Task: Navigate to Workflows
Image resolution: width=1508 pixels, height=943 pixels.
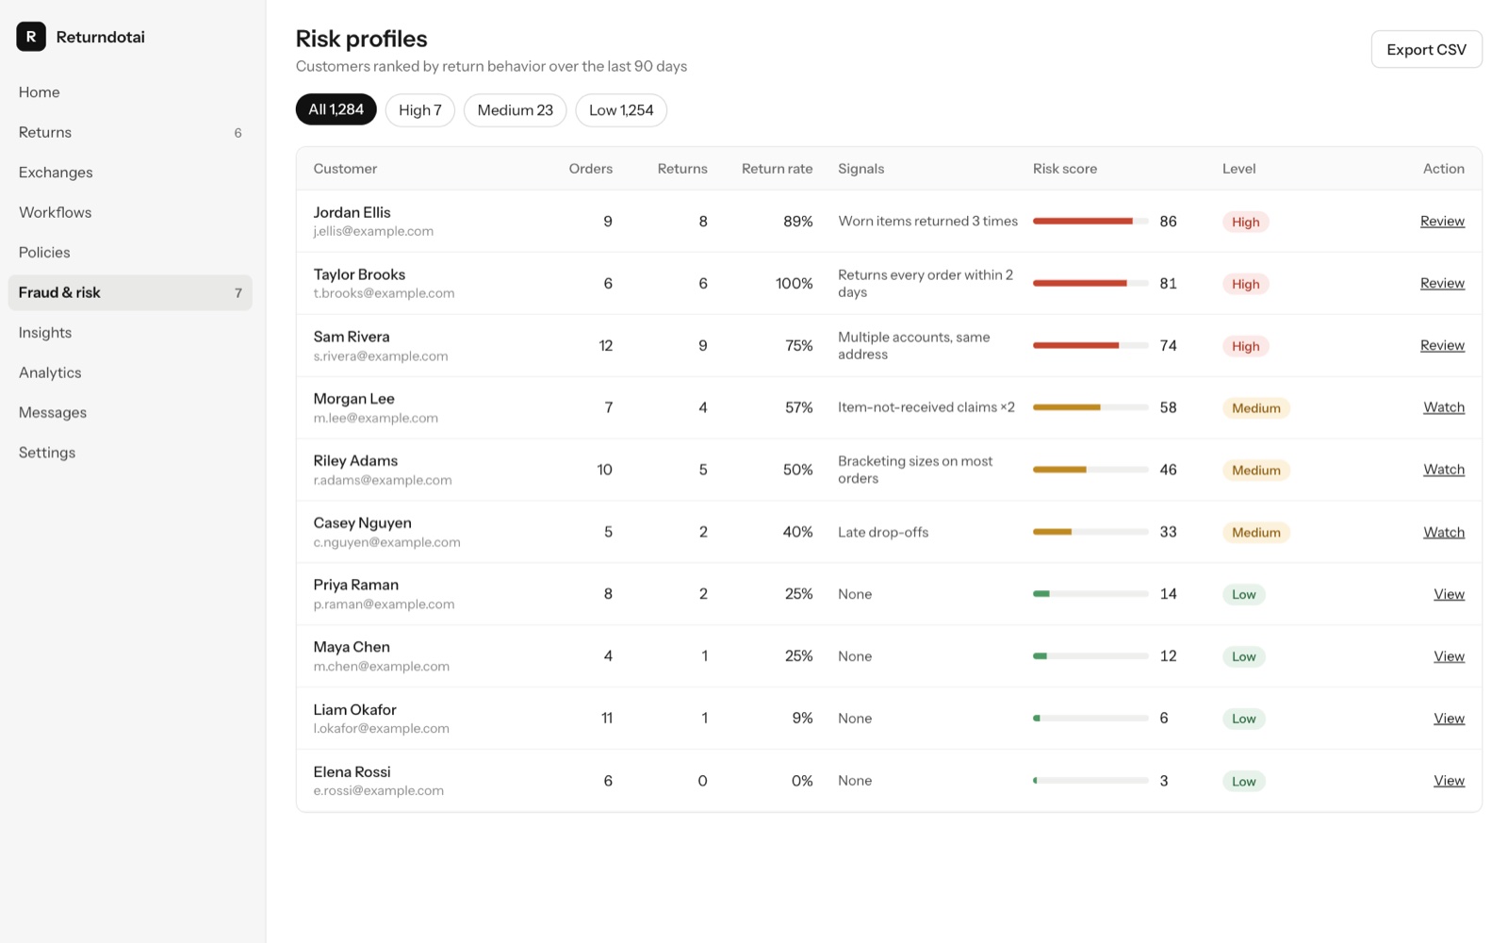Action: 130,212
